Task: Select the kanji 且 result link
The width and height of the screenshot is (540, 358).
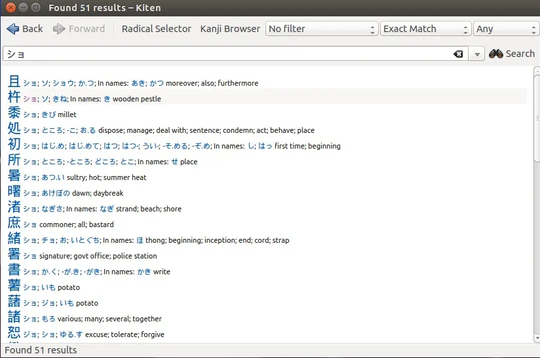Action: (x=14, y=82)
